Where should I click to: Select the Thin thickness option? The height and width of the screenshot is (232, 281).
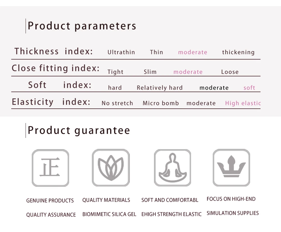pos(157,52)
